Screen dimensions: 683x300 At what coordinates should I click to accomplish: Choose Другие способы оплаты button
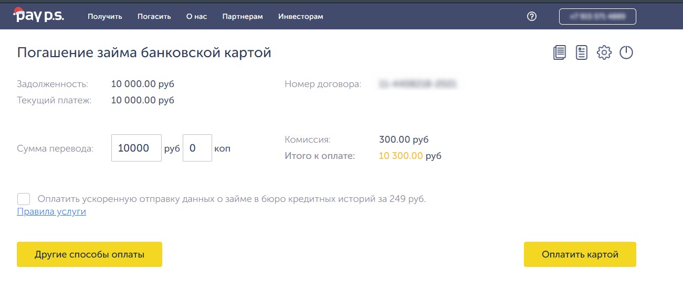point(89,254)
